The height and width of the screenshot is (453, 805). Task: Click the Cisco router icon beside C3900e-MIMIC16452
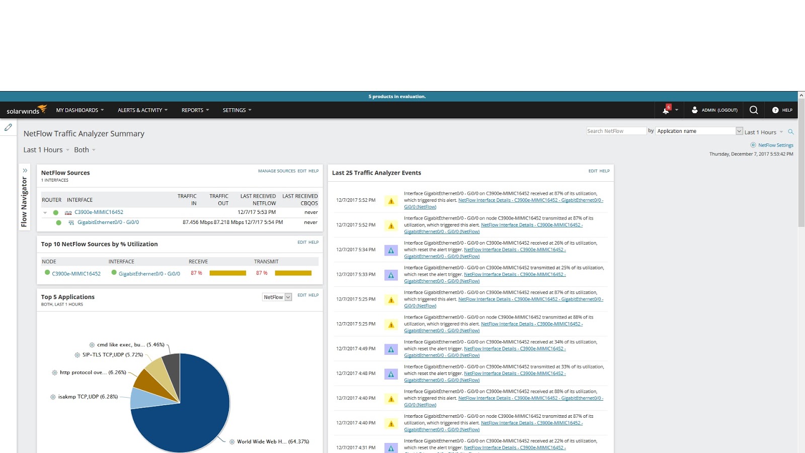pyautogui.click(x=68, y=212)
